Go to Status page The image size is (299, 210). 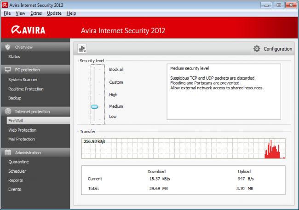tap(14, 57)
